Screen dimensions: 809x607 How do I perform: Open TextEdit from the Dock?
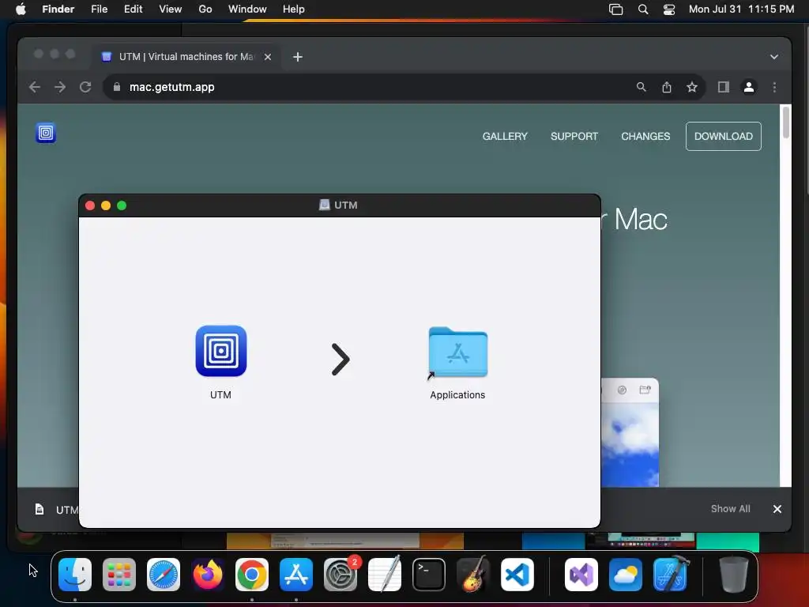385,575
